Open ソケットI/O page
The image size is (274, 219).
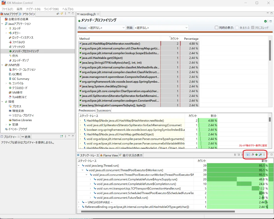(18, 47)
